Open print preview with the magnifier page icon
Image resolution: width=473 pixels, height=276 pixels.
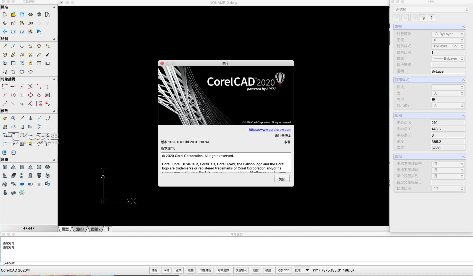[47, 14]
